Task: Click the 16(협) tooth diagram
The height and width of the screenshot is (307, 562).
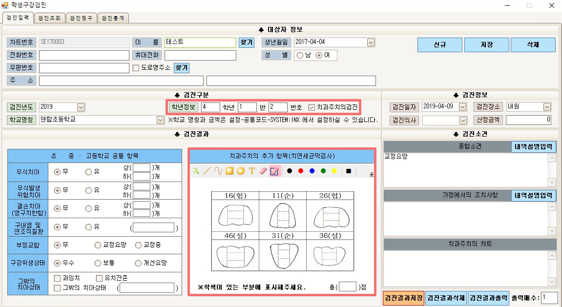Action: coord(235,216)
